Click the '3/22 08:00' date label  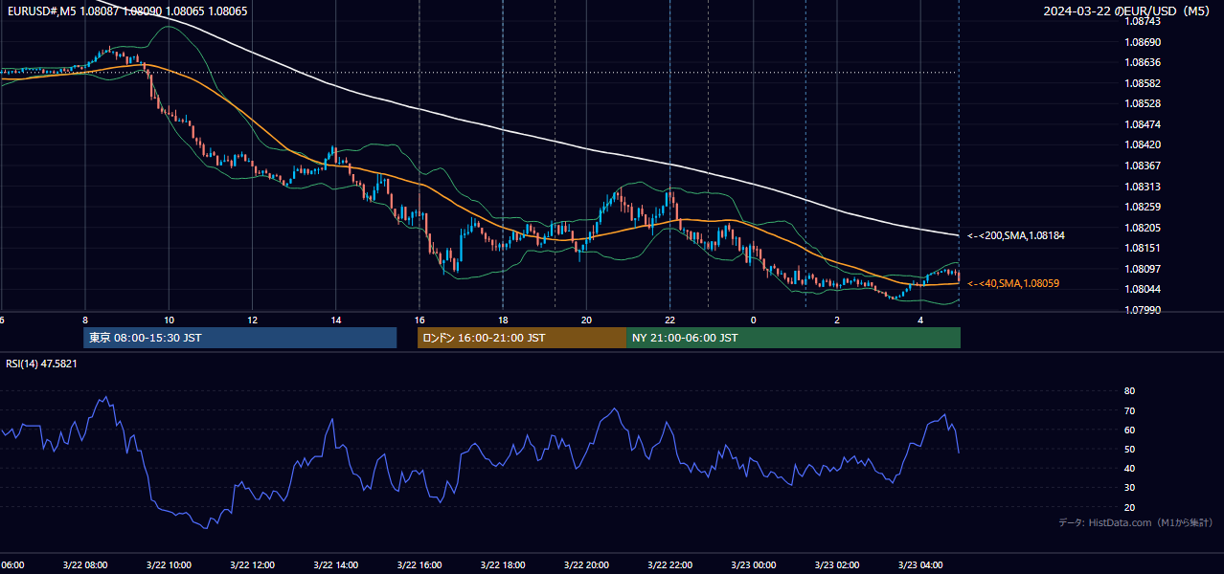pyautogui.click(x=85, y=565)
